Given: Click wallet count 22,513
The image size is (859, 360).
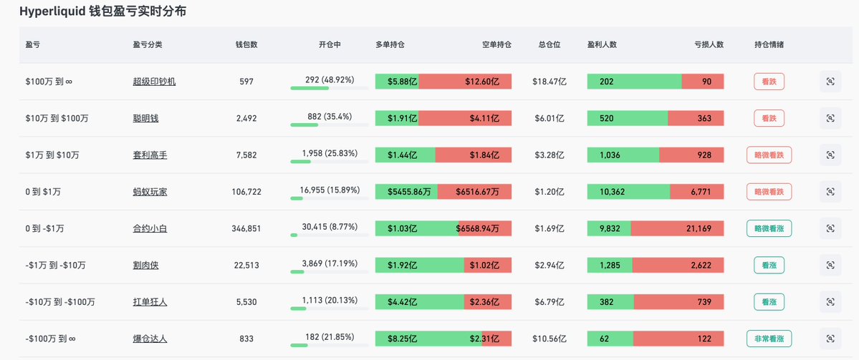Looking at the screenshot, I should pyautogui.click(x=246, y=265).
